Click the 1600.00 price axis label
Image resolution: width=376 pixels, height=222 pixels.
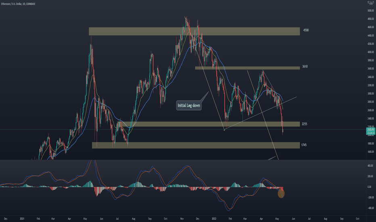[x=370, y=152]
